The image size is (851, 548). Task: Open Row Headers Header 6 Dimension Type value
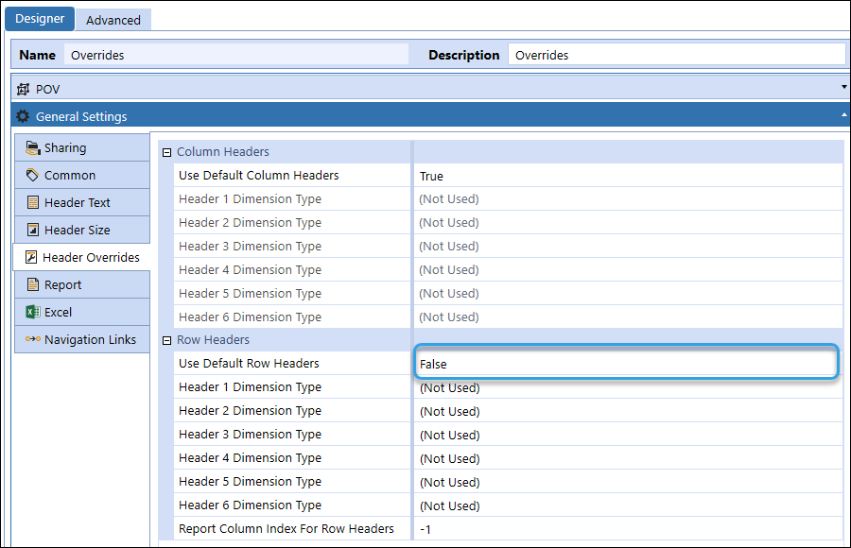(x=628, y=505)
